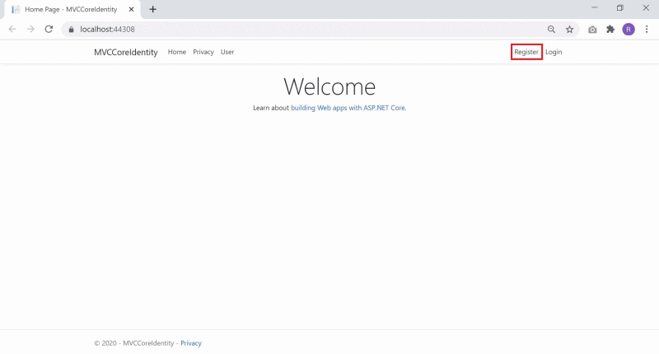
Task: Open the User nav link
Action: pyautogui.click(x=227, y=52)
